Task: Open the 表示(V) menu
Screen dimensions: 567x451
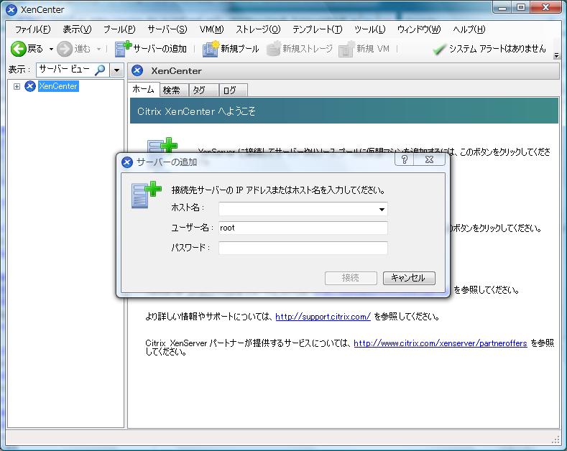Action: tap(77, 29)
